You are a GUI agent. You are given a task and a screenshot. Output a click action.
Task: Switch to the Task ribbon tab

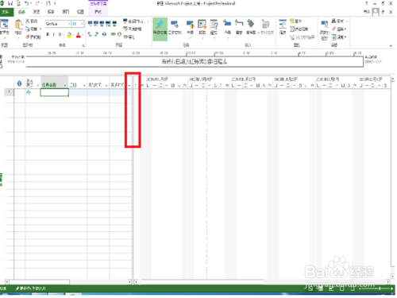tap(21, 12)
